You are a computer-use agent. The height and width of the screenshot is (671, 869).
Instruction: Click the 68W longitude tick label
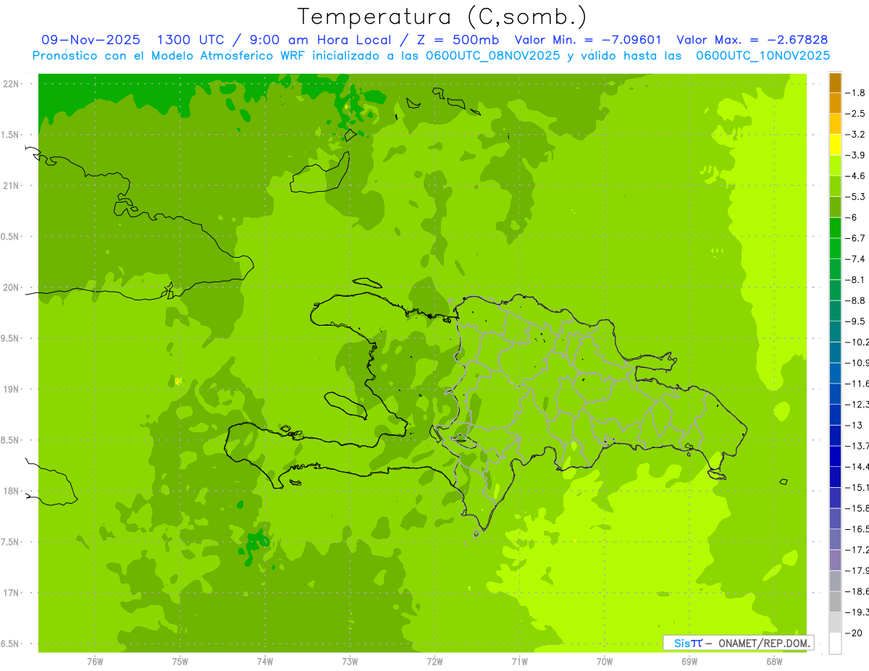(773, 662)
